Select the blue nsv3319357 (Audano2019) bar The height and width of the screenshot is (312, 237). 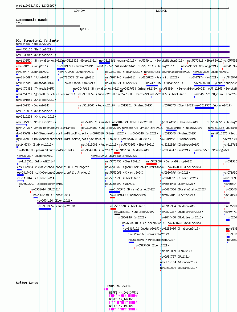(45, 209)
